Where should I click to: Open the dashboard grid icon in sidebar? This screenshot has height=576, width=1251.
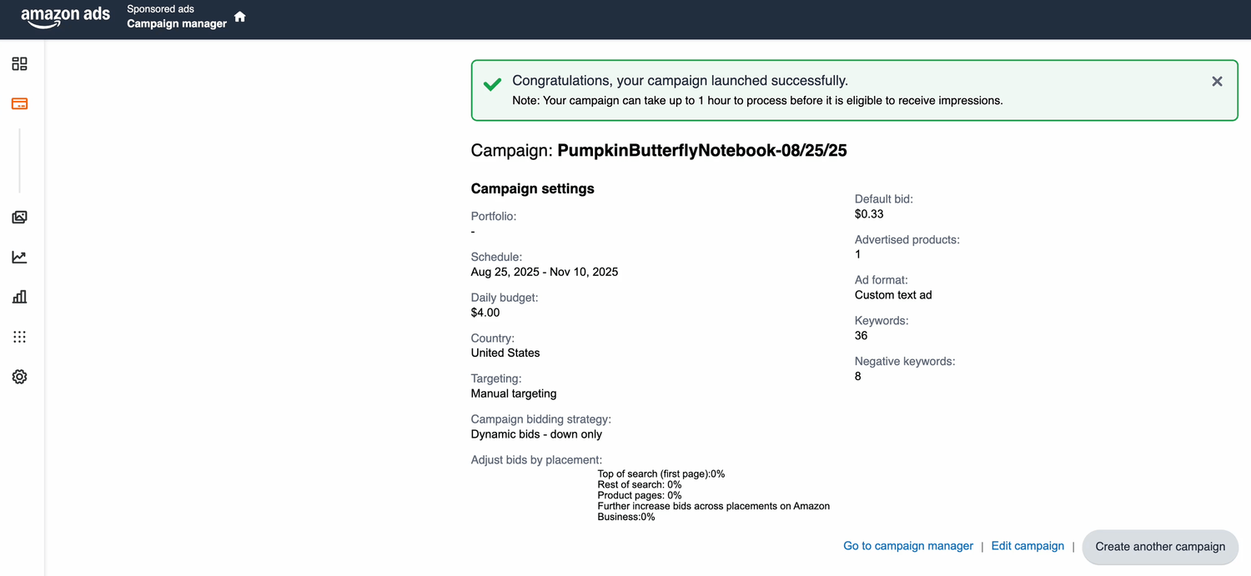point(19,64)
